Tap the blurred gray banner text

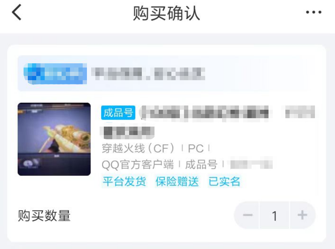coord(148,74)
